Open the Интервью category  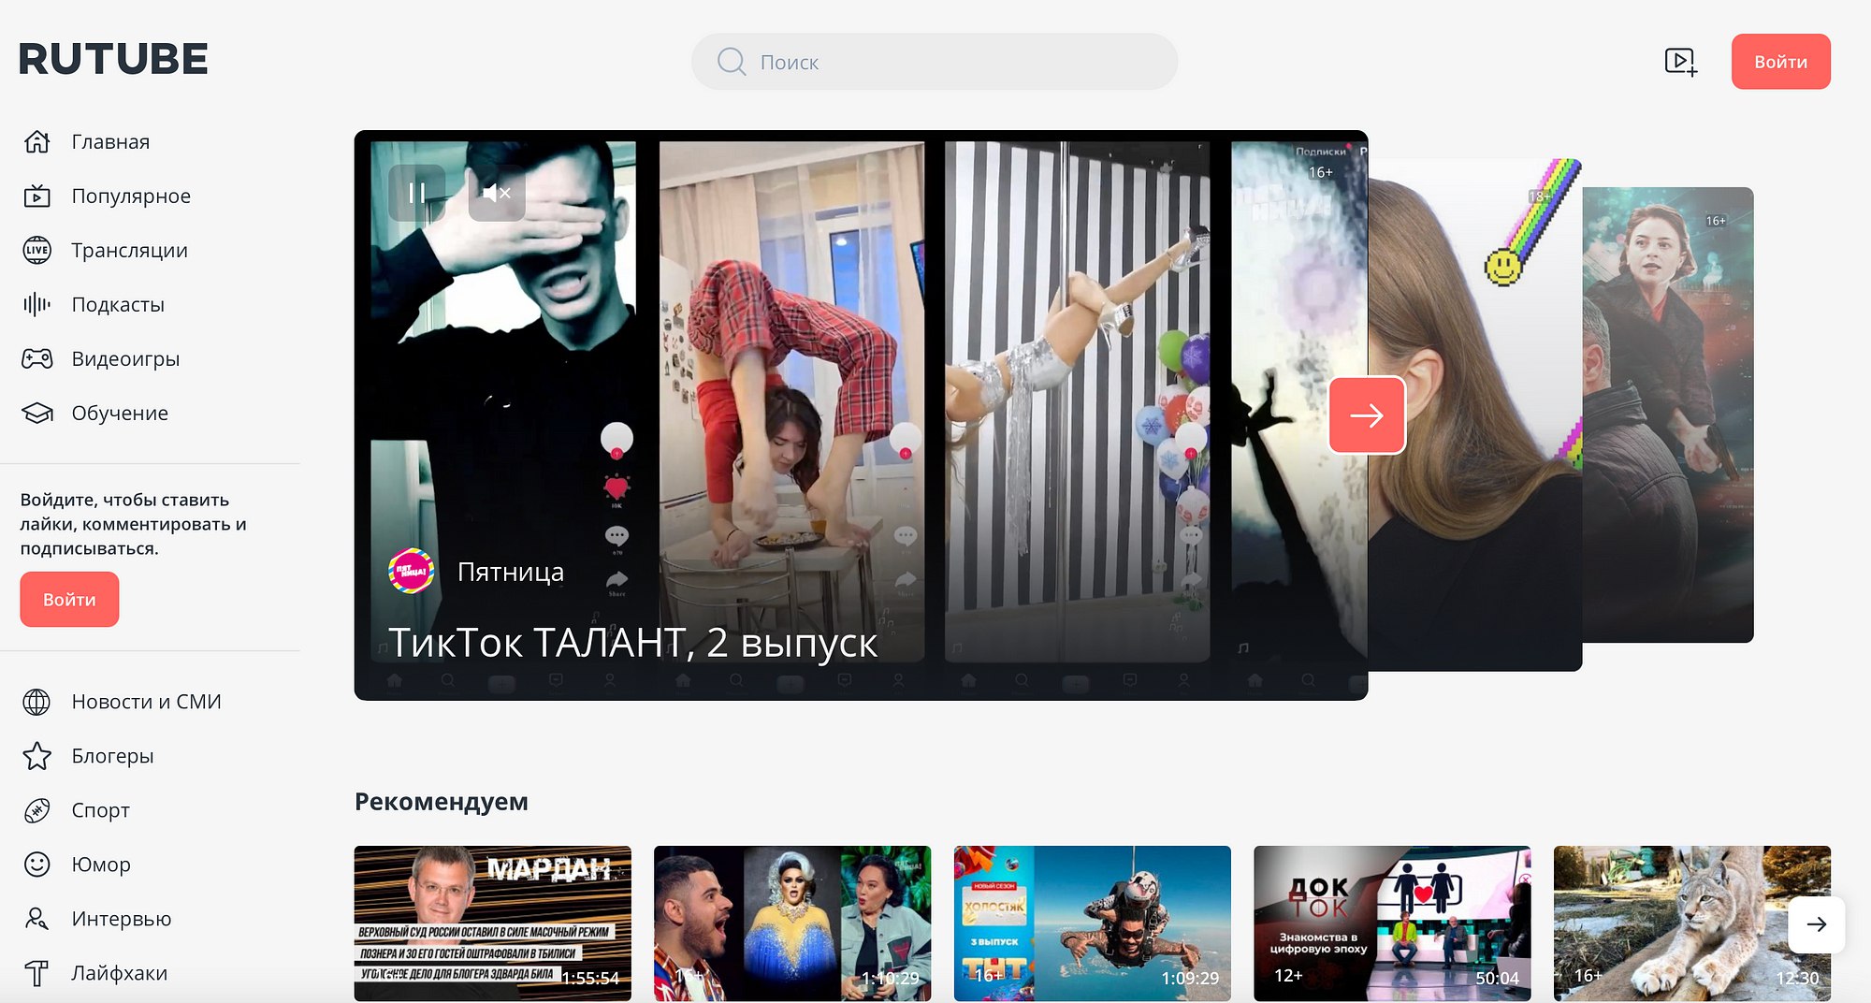(x=122, y=919)
